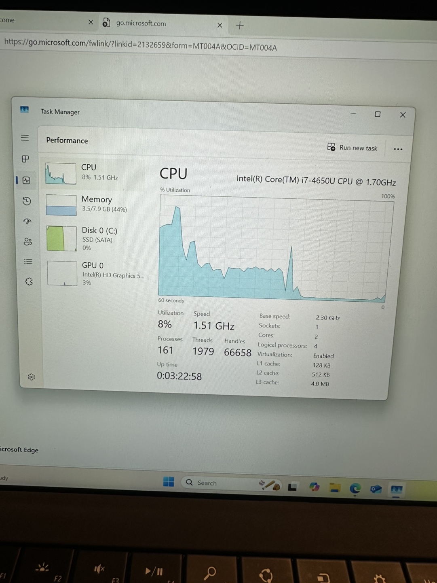Screen dimensions: 437x583
Task: Click the Threads count "1979"
Action: 203,351
